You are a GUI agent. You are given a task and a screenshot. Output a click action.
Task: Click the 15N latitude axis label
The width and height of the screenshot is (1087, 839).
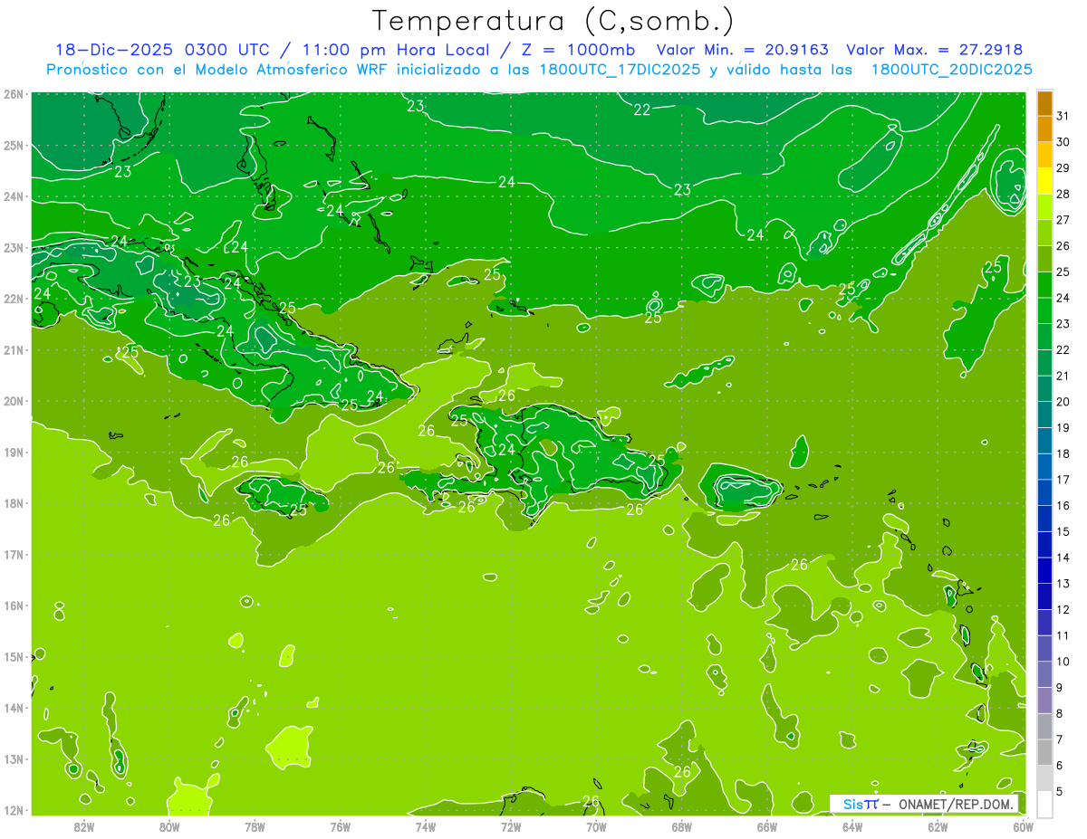(x=14, y=657)
